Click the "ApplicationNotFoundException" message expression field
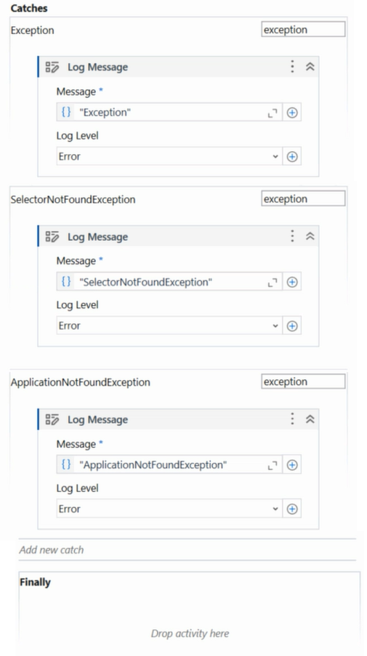The height and width of the screenshot is (656, 367). tap(169, 465)
